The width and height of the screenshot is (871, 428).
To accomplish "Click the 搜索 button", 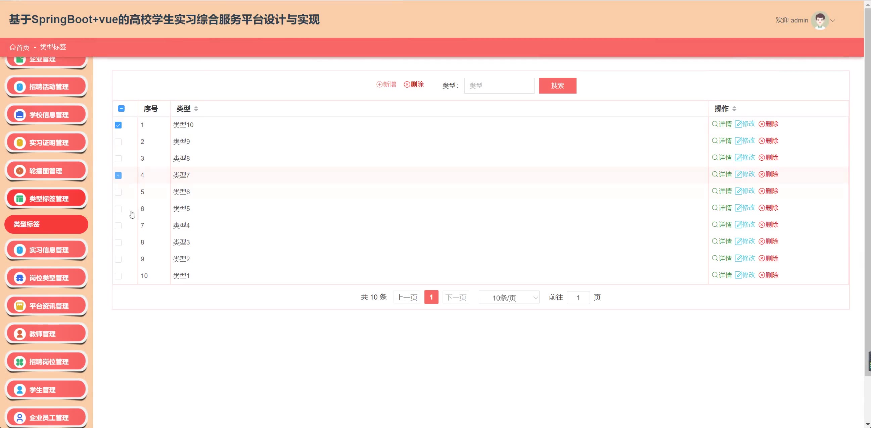I will pyautogui.click(x=557, y=86).
